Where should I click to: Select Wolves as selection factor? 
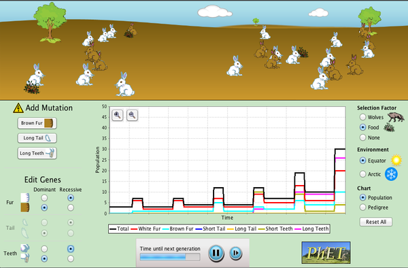[362, 117]
